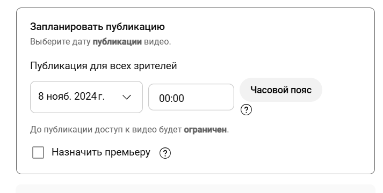Click the Часовой пояс button
383x193 pixels.
[x=281, y=90]
